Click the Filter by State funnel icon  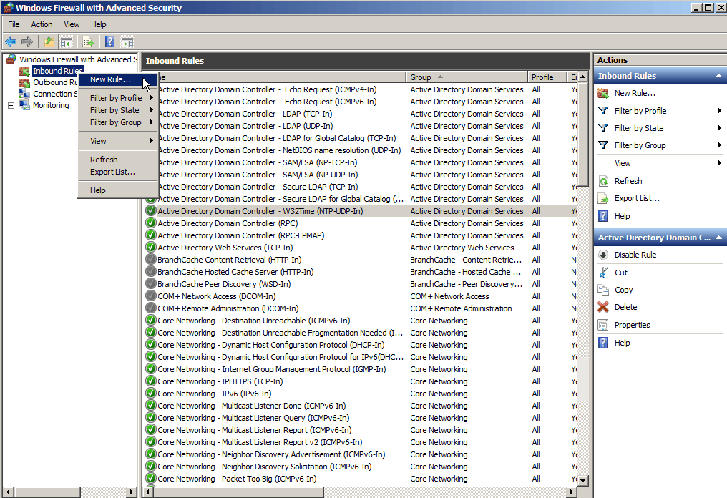(x=603, y=128)
